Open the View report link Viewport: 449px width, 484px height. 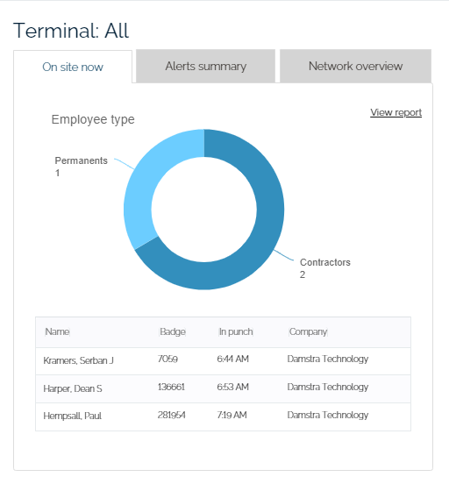pos(396,112)
